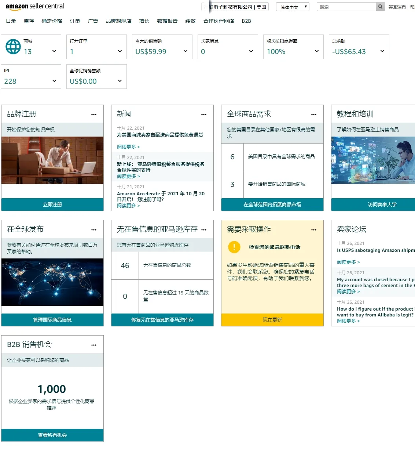Viewport: 415px width, 460px height.
Task: Expand the 买家消息 summary dropdown
Action: 251,51
